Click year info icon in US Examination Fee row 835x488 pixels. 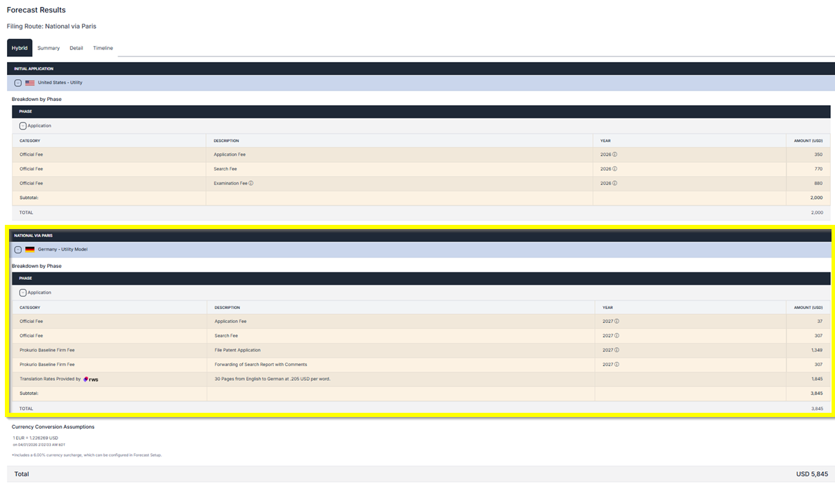(615, 183)
